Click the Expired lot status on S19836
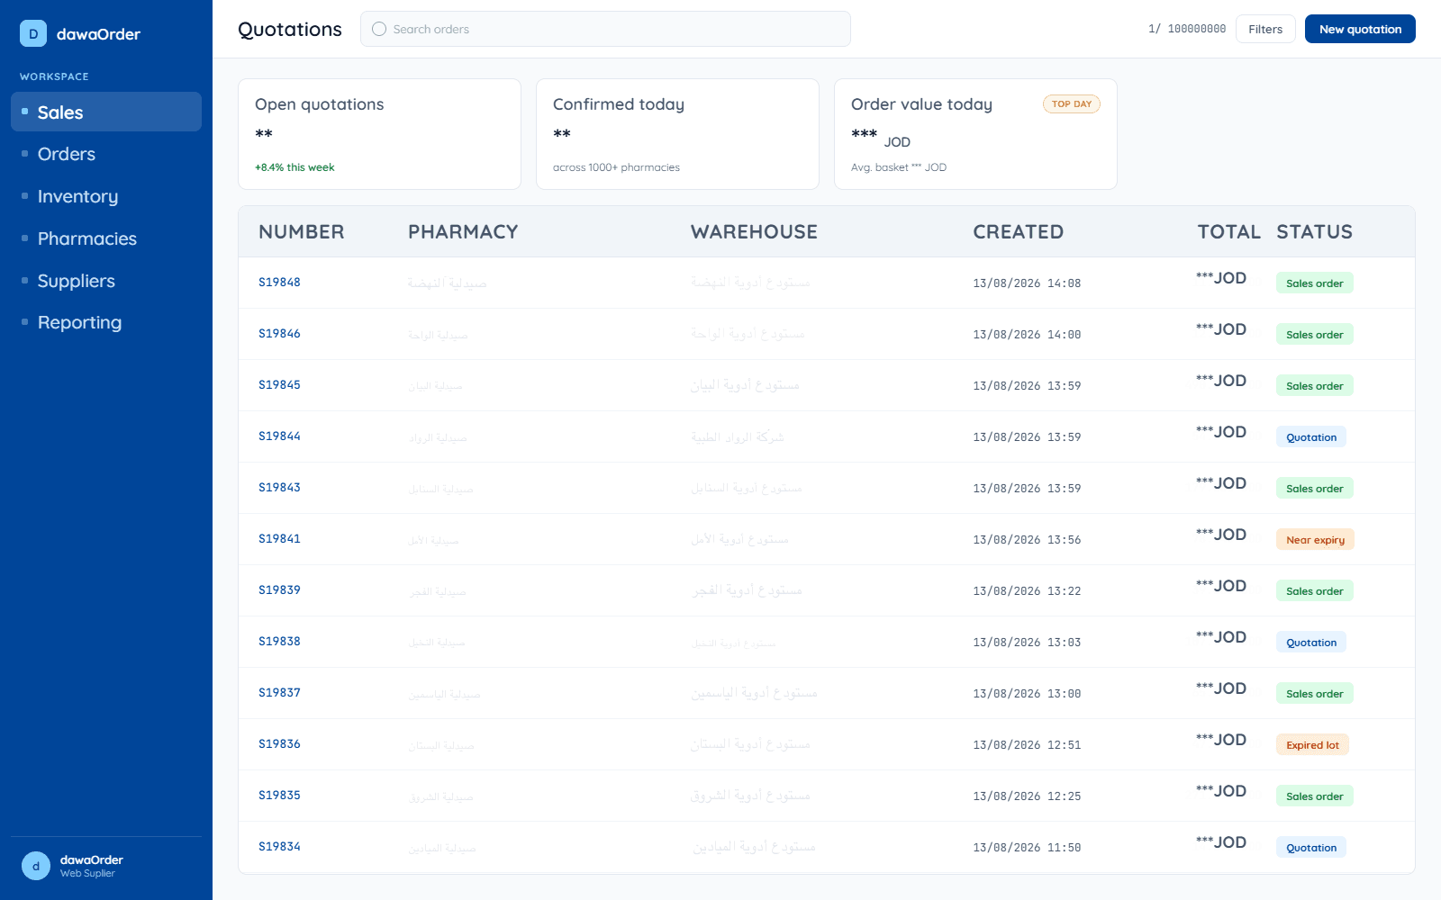The height and width of the screenshot is (900, 1441). [x=1312, y=745]
